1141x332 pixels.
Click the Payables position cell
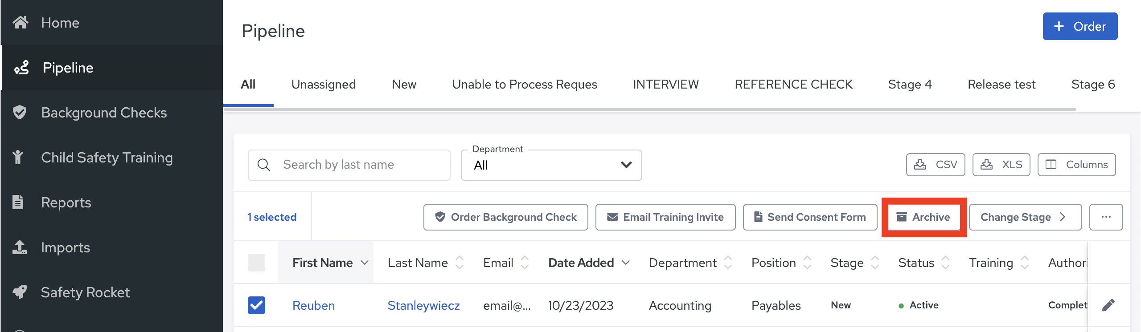point(776,305)
